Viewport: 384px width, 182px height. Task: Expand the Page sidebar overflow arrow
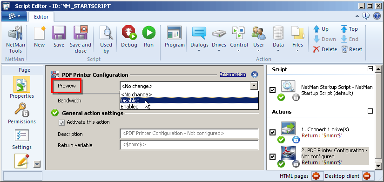37,164
